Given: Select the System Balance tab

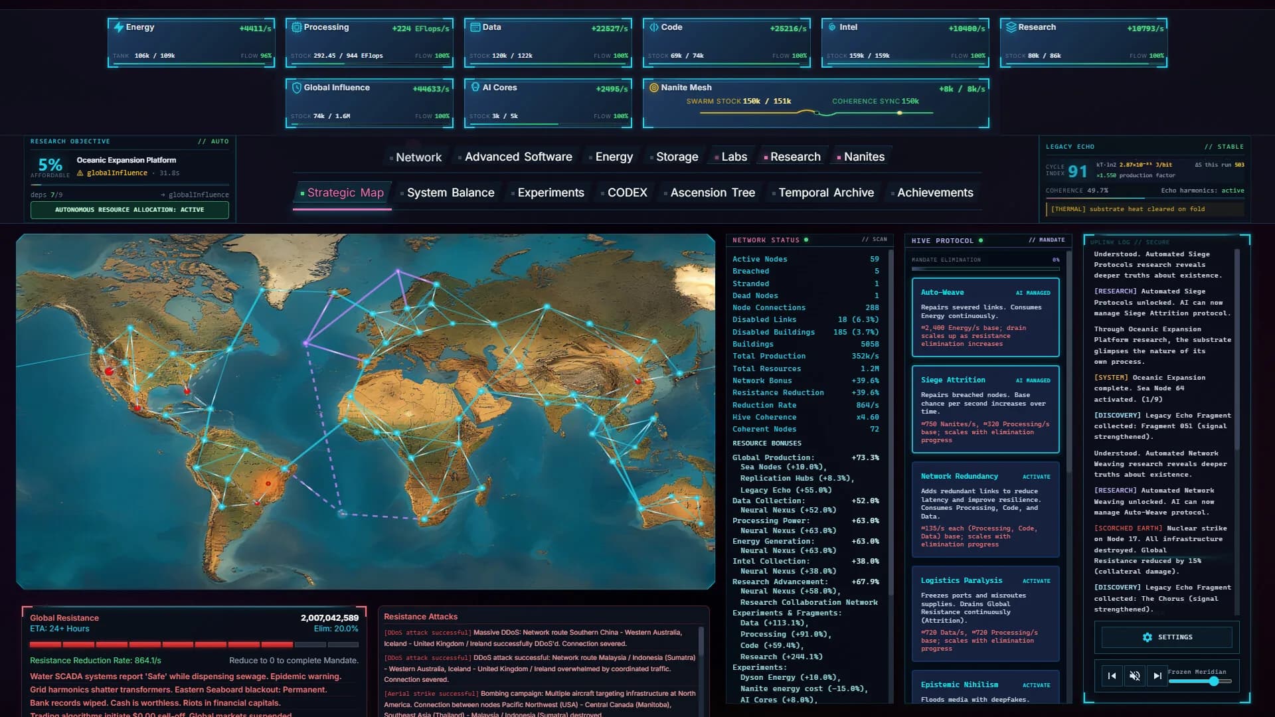Looking at the screenshot, I should coord(448,193).
